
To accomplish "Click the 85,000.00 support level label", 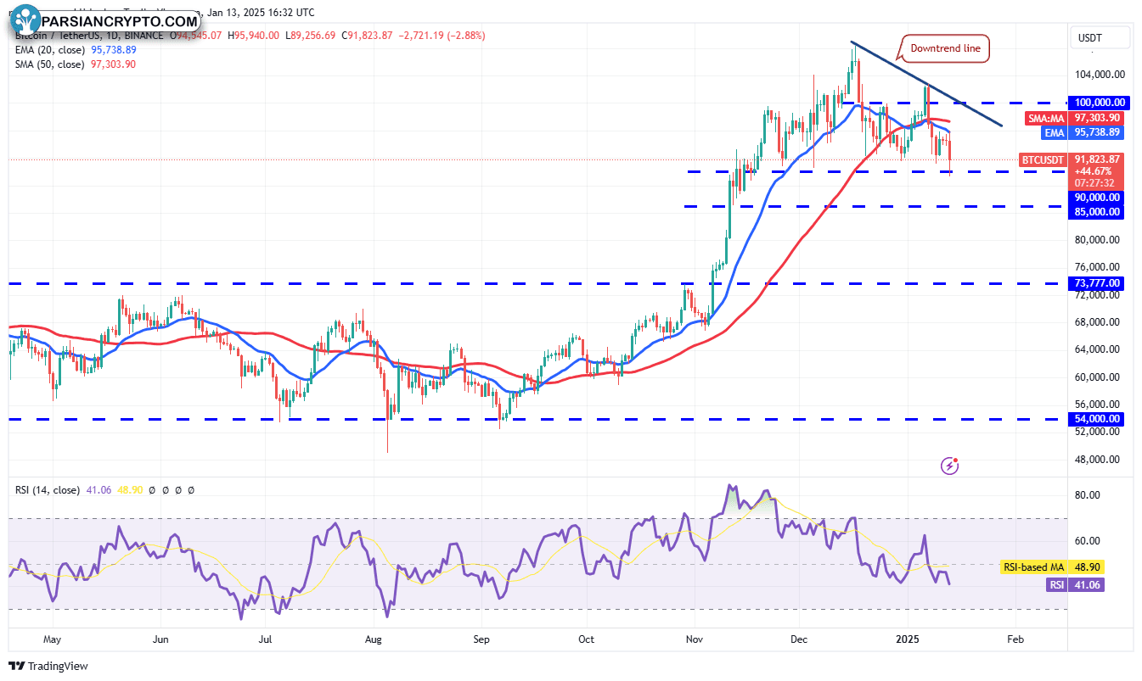I will click(x=1097, y=212).
